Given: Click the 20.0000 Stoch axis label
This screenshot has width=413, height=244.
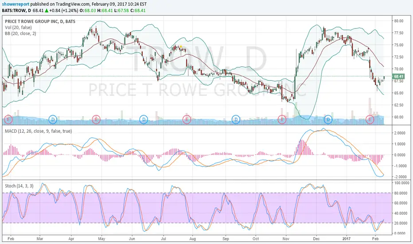Looking at the screenshot, I should click(x=400, y=223).
